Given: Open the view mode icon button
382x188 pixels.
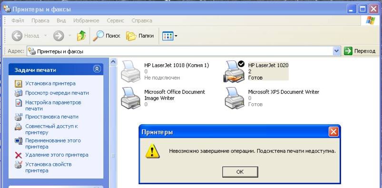Looking at the screenshot, I should pos(167,36).
